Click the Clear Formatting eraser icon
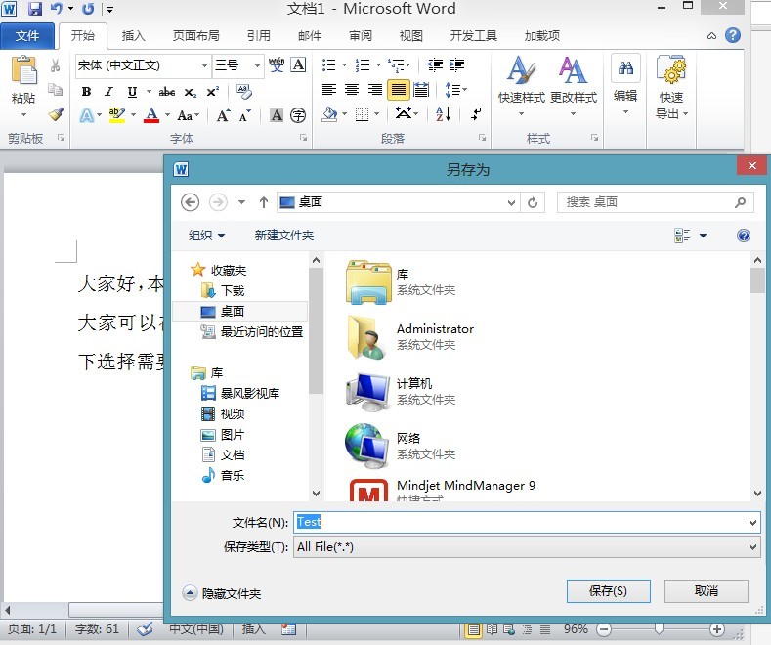The height and width of the screenshot is (645, 771). (x=244, y=92)
